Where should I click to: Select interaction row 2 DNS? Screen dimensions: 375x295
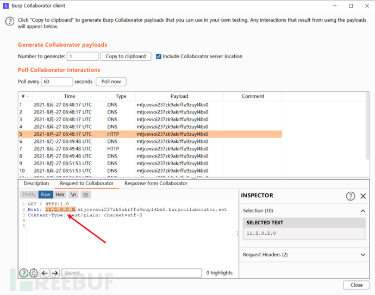tap(150, 112)
